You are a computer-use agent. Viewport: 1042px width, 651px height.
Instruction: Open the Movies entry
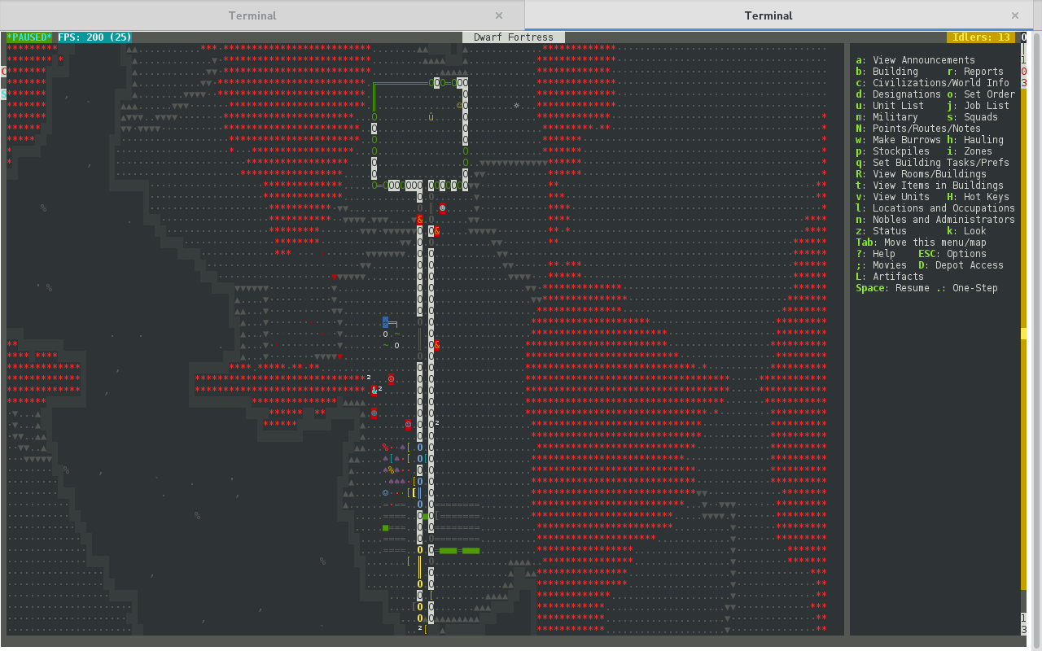point(881,265)
